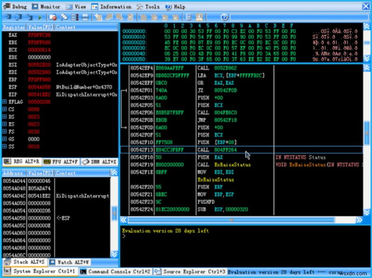Click the disassembly horizontal scroll-left arrow

pyautogui.click(x=124, y=219)
